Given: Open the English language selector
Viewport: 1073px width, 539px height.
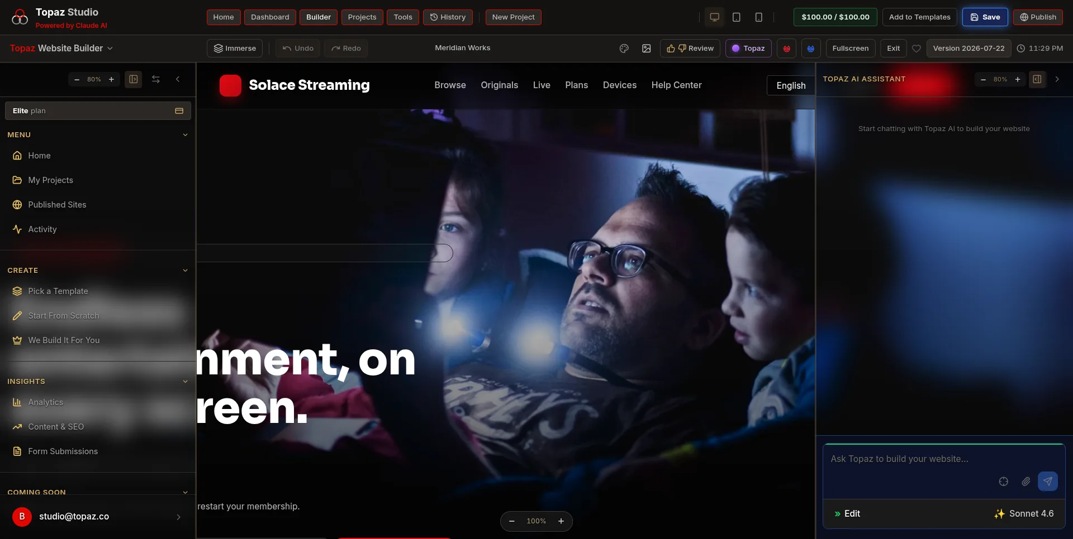Looking at the screenshot, I should (791, 85).
